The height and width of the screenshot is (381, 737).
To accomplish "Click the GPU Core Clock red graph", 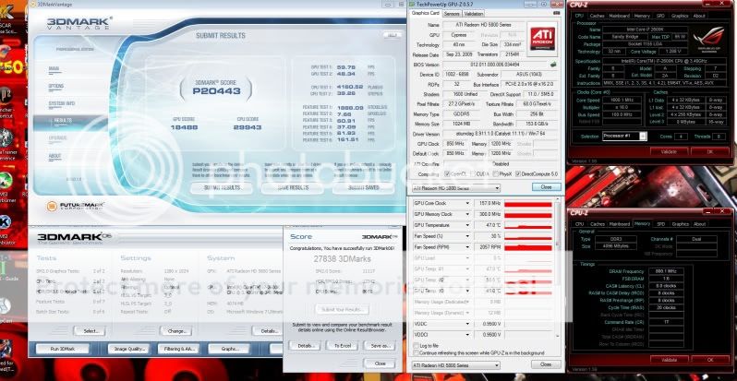I will tap(528, 204).
